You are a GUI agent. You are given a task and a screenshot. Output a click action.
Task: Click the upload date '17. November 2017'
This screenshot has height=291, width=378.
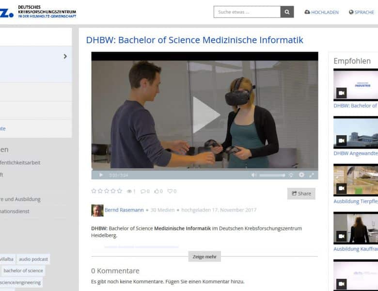pos(234,210)
